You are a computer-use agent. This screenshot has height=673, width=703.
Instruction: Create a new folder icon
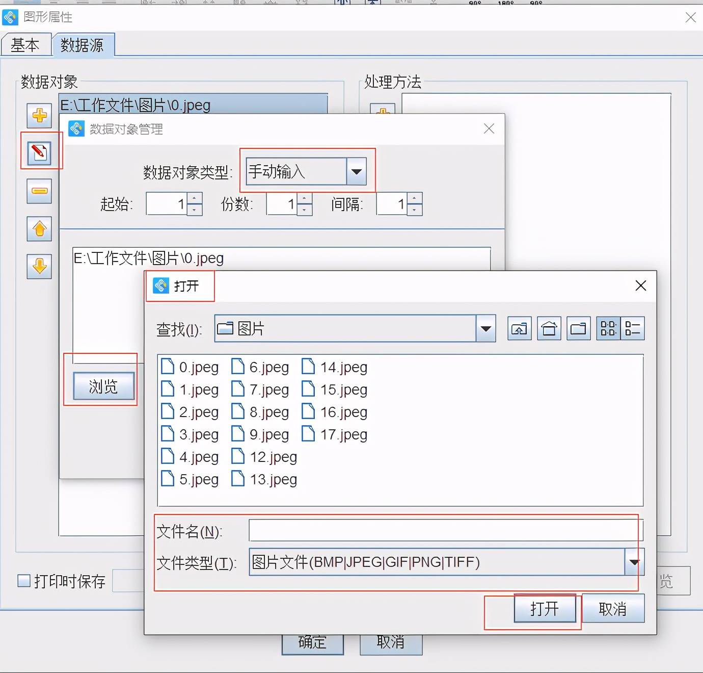click(578, 329)
